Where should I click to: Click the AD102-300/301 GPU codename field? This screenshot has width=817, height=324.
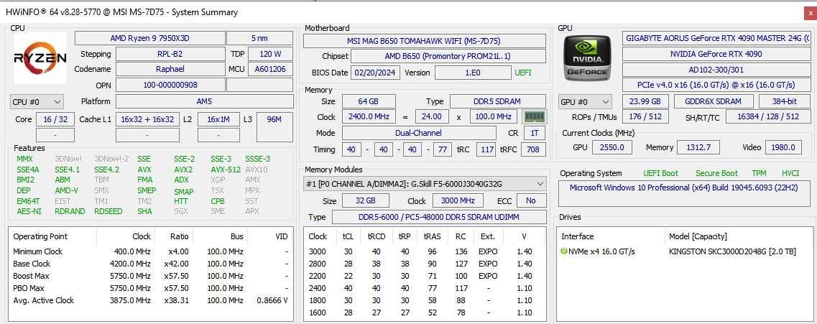coord(716,69)
